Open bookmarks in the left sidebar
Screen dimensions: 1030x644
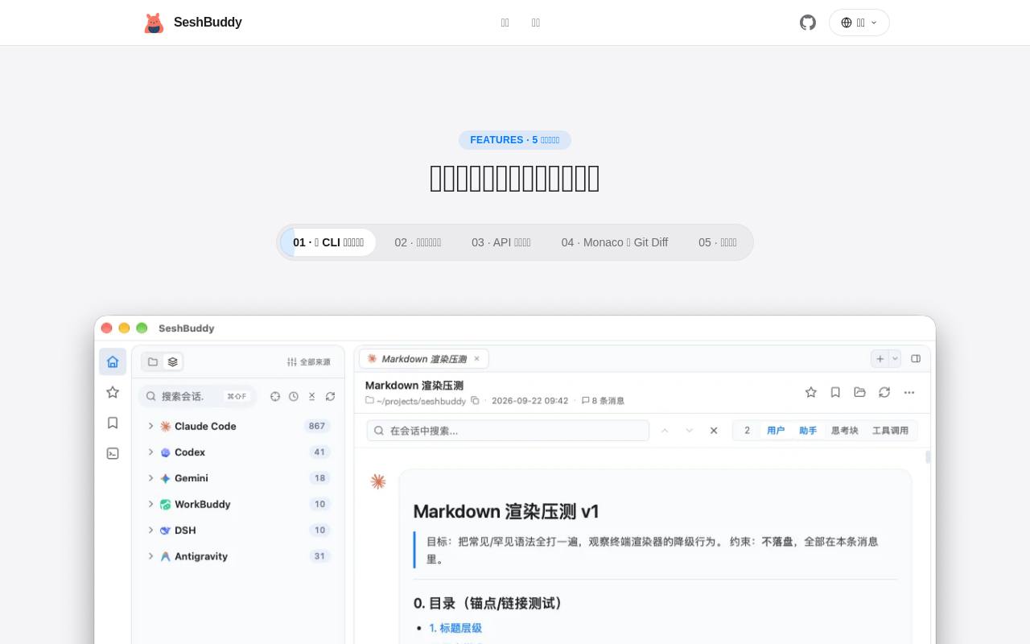coord(113,423)
